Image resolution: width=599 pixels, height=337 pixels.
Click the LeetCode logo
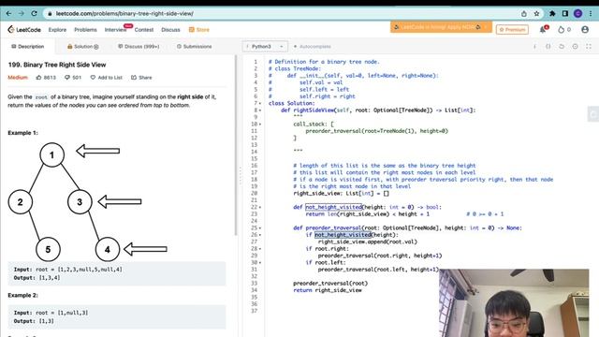point(24,29)
